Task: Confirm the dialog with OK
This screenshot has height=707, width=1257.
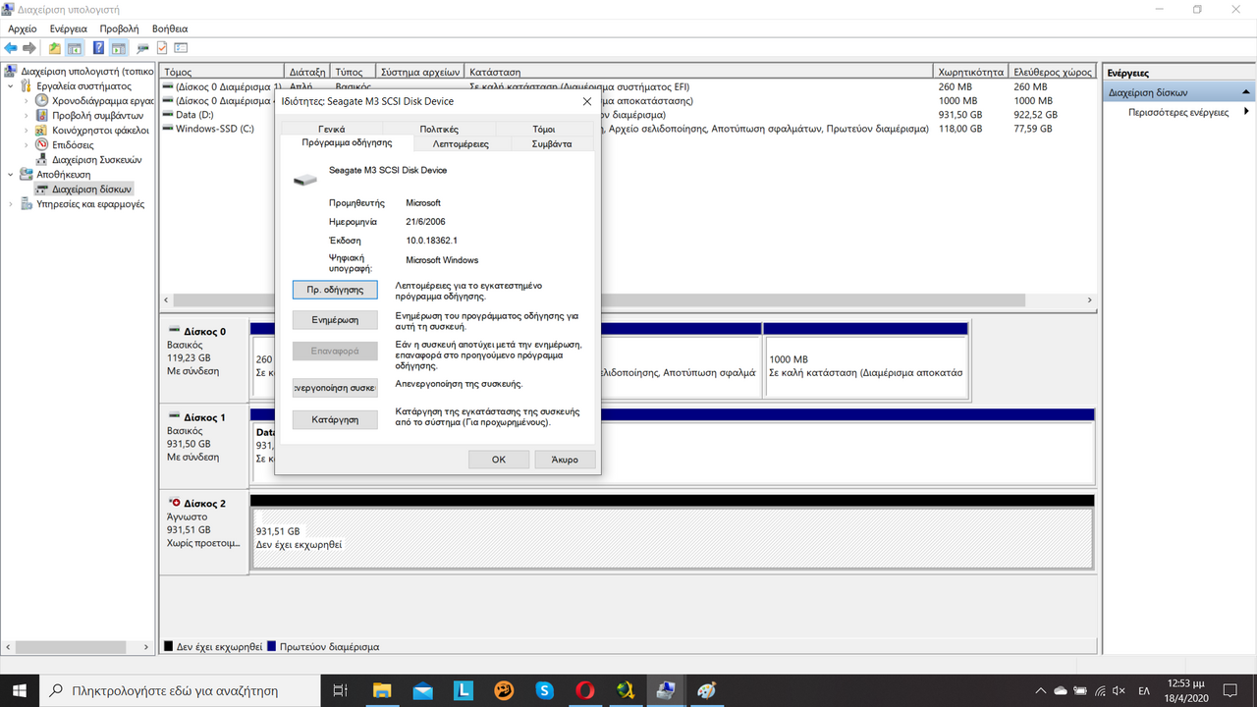Action: coord(498,460)
